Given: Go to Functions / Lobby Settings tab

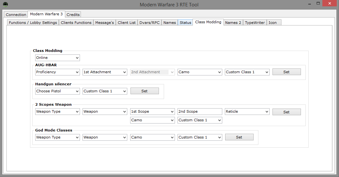Looking at the screenshot, I should point(33,23).
